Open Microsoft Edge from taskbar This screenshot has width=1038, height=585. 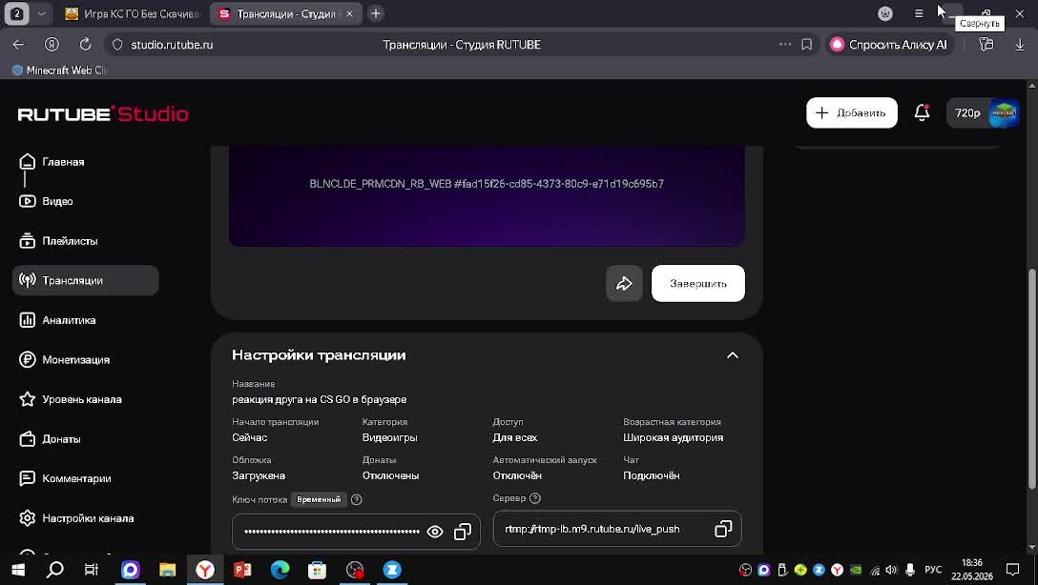coord(280,569)
